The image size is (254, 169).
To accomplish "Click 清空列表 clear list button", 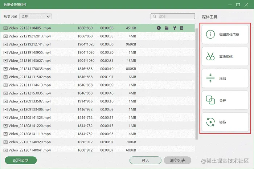I will click(x=177, y=160).
